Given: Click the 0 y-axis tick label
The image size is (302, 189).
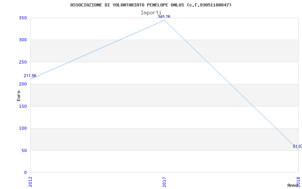Looking at the screenshot, I should pyautogui.click(x=25, y=172).
